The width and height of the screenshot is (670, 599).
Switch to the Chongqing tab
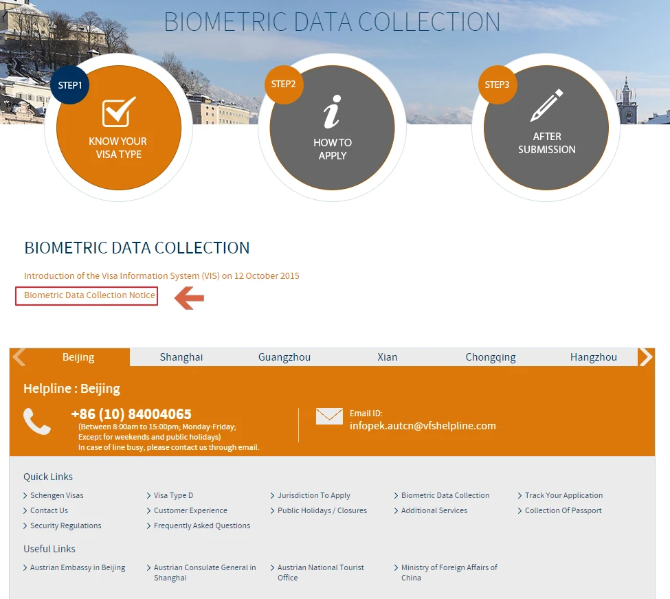tap(491, 357)
